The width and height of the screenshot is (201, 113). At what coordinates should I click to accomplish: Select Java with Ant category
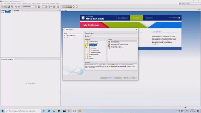click(93, 45)
